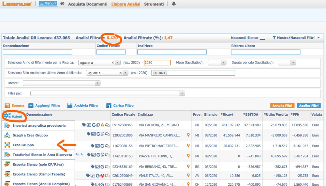Remove the 2021 year tag
Image resolution: width=326 pixels, height=186 pixels.
coord(156,73)
